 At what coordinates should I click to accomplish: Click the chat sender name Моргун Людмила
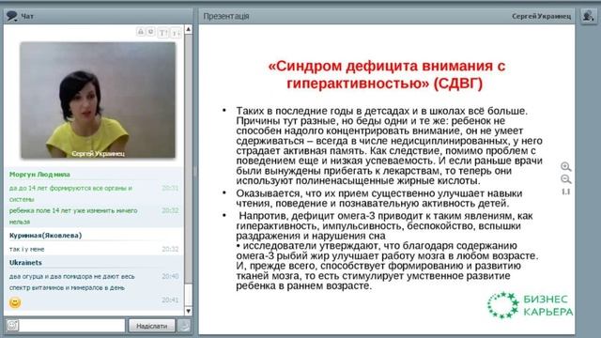39,175
